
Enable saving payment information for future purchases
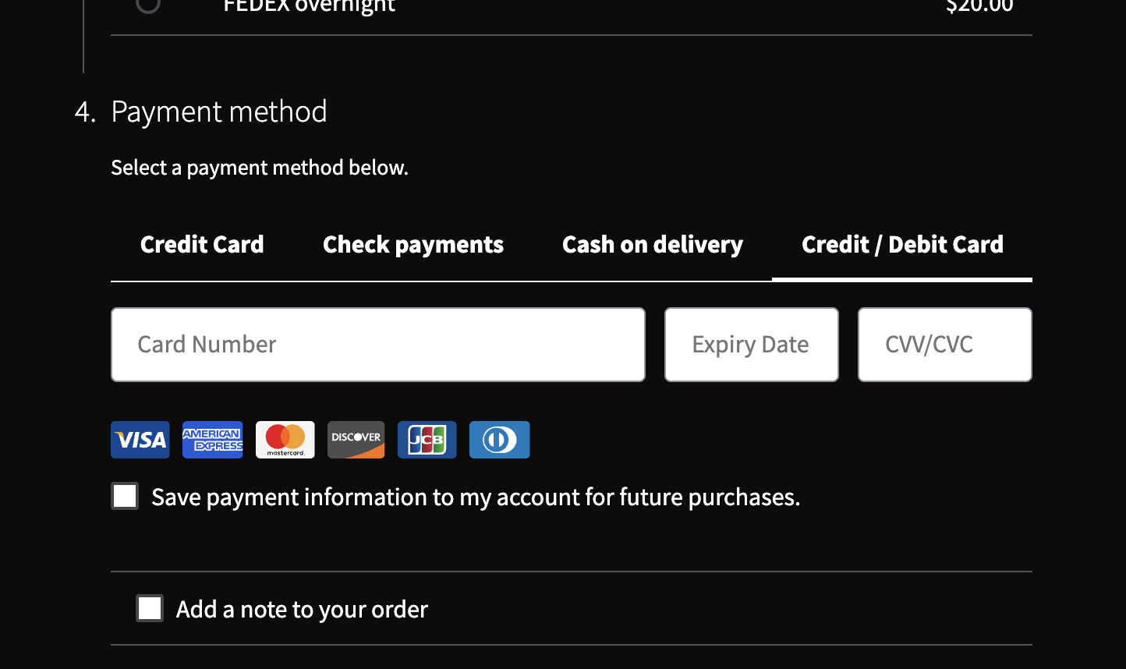click(x=125, y=495)
